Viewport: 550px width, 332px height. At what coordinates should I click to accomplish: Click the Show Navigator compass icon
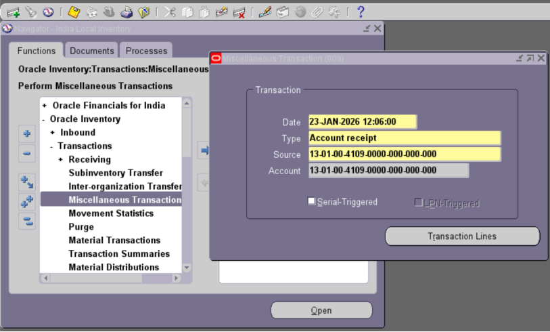pos(48,13)
